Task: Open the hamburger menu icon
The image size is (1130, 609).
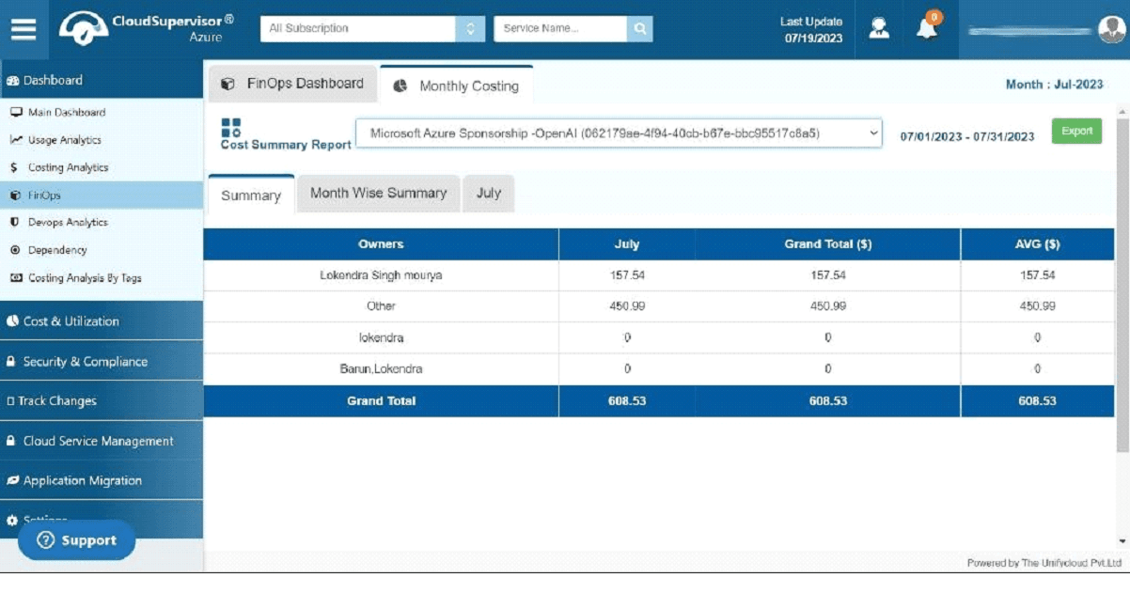Action: click(x=24, y=29)
